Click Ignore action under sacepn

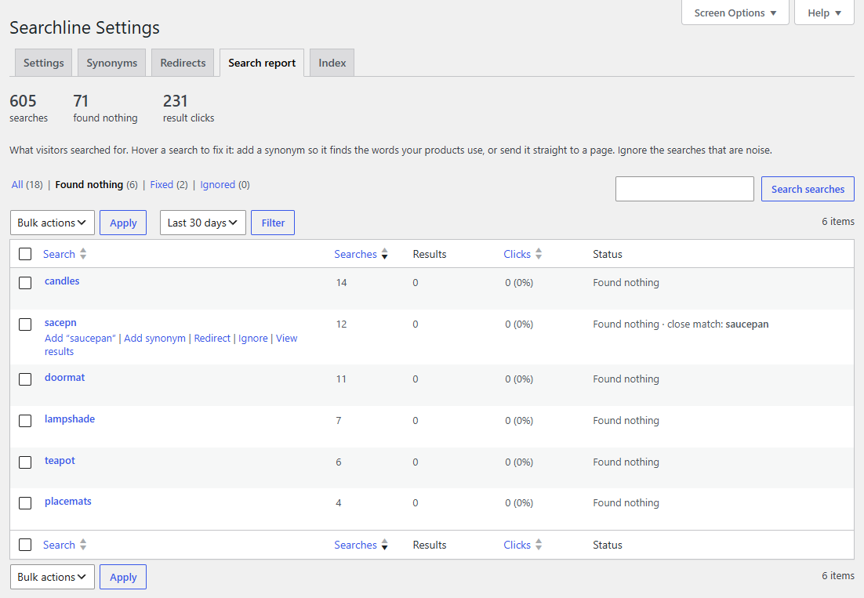pos(253,338)
